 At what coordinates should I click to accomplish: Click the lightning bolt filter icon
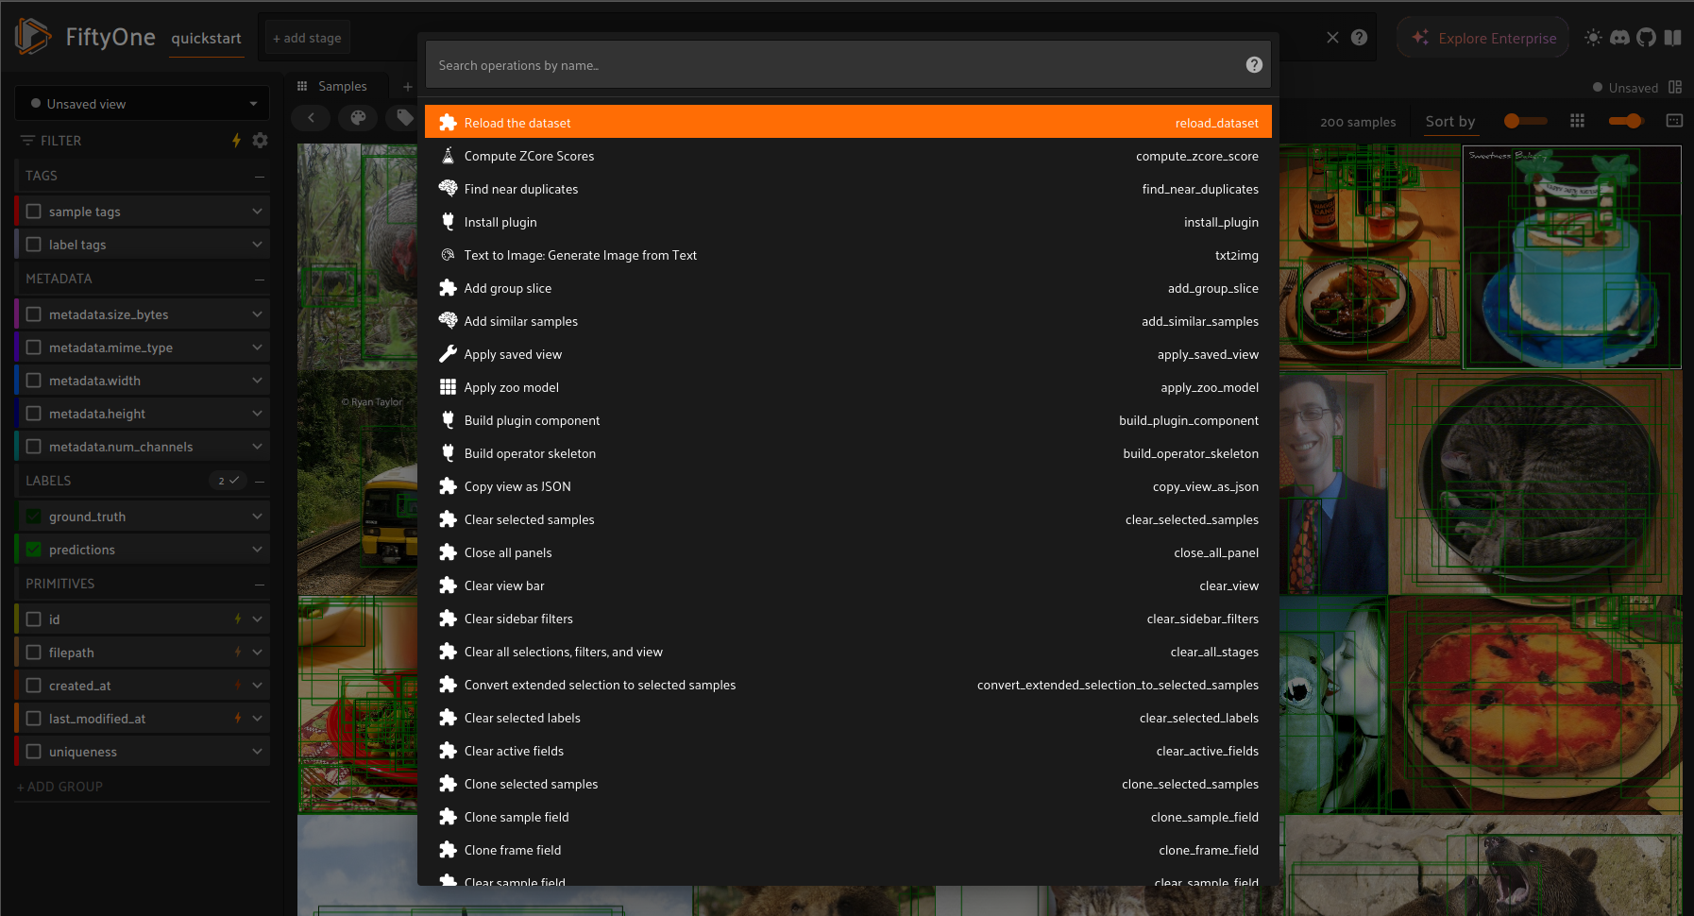point(236,140)
